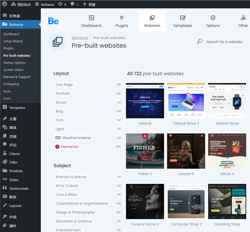Filter by Elementor websites
Screen dimensions: 250x232
(67, 147)
